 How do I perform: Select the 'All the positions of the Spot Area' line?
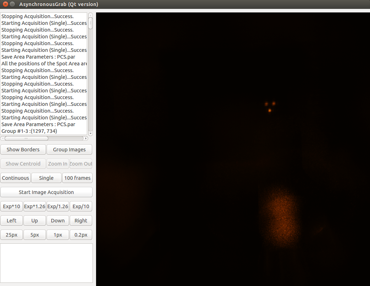click(x=44, y=64)
